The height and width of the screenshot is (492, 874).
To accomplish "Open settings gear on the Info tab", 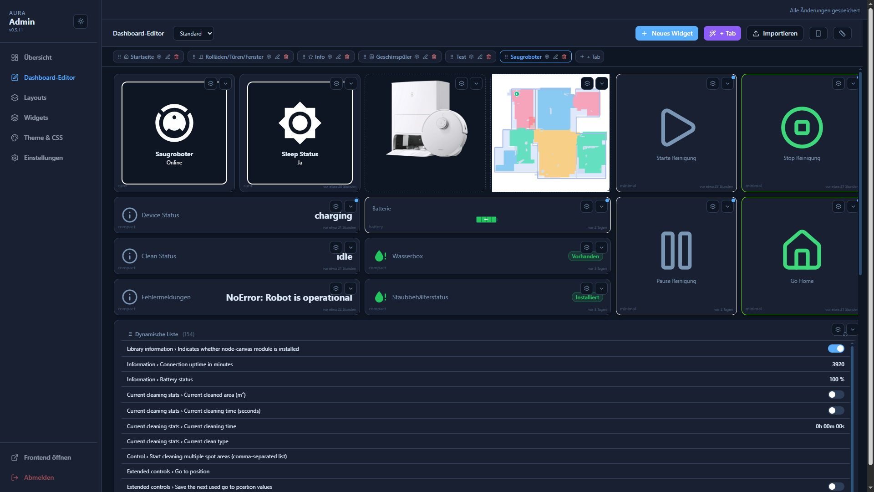I will tap(330, 56).
